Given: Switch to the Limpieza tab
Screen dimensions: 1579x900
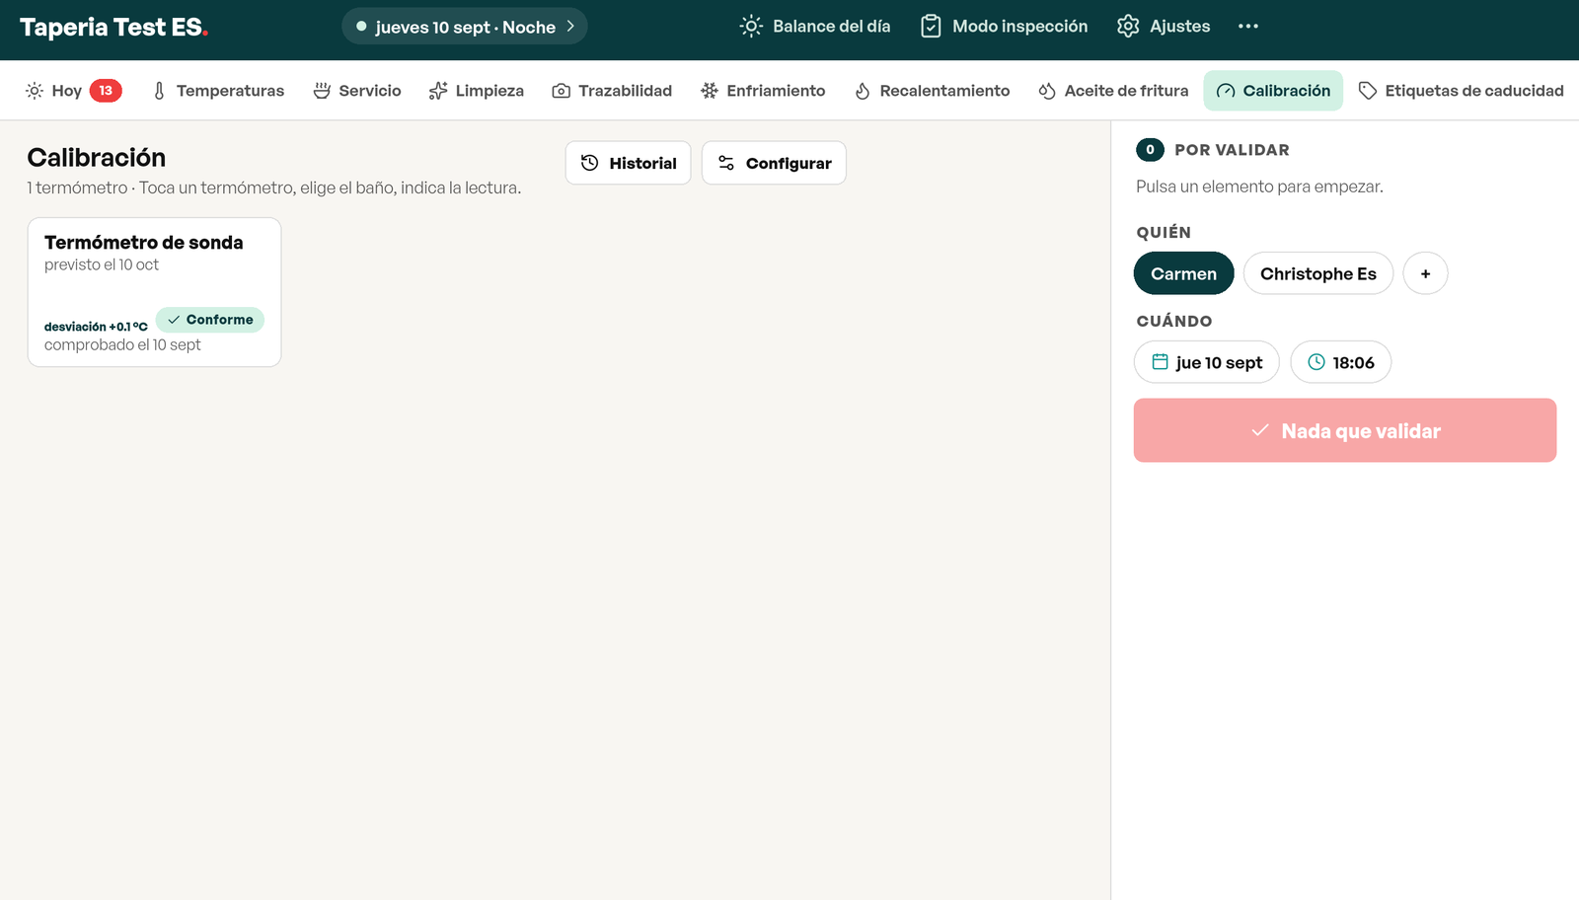Looking at the screenshot, I should tap(477, 91).
